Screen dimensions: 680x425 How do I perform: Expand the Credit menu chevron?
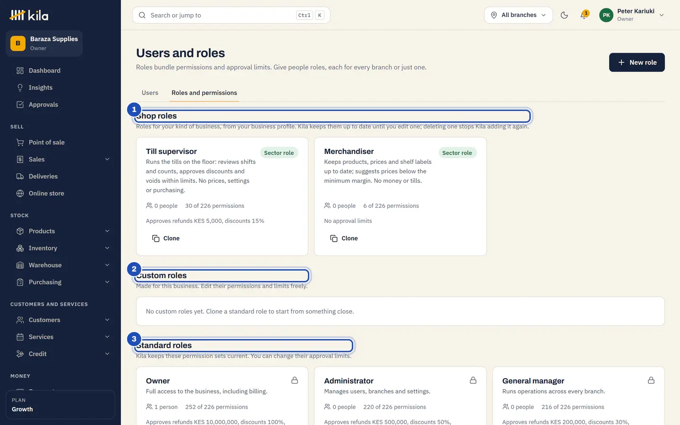(107, 354)
